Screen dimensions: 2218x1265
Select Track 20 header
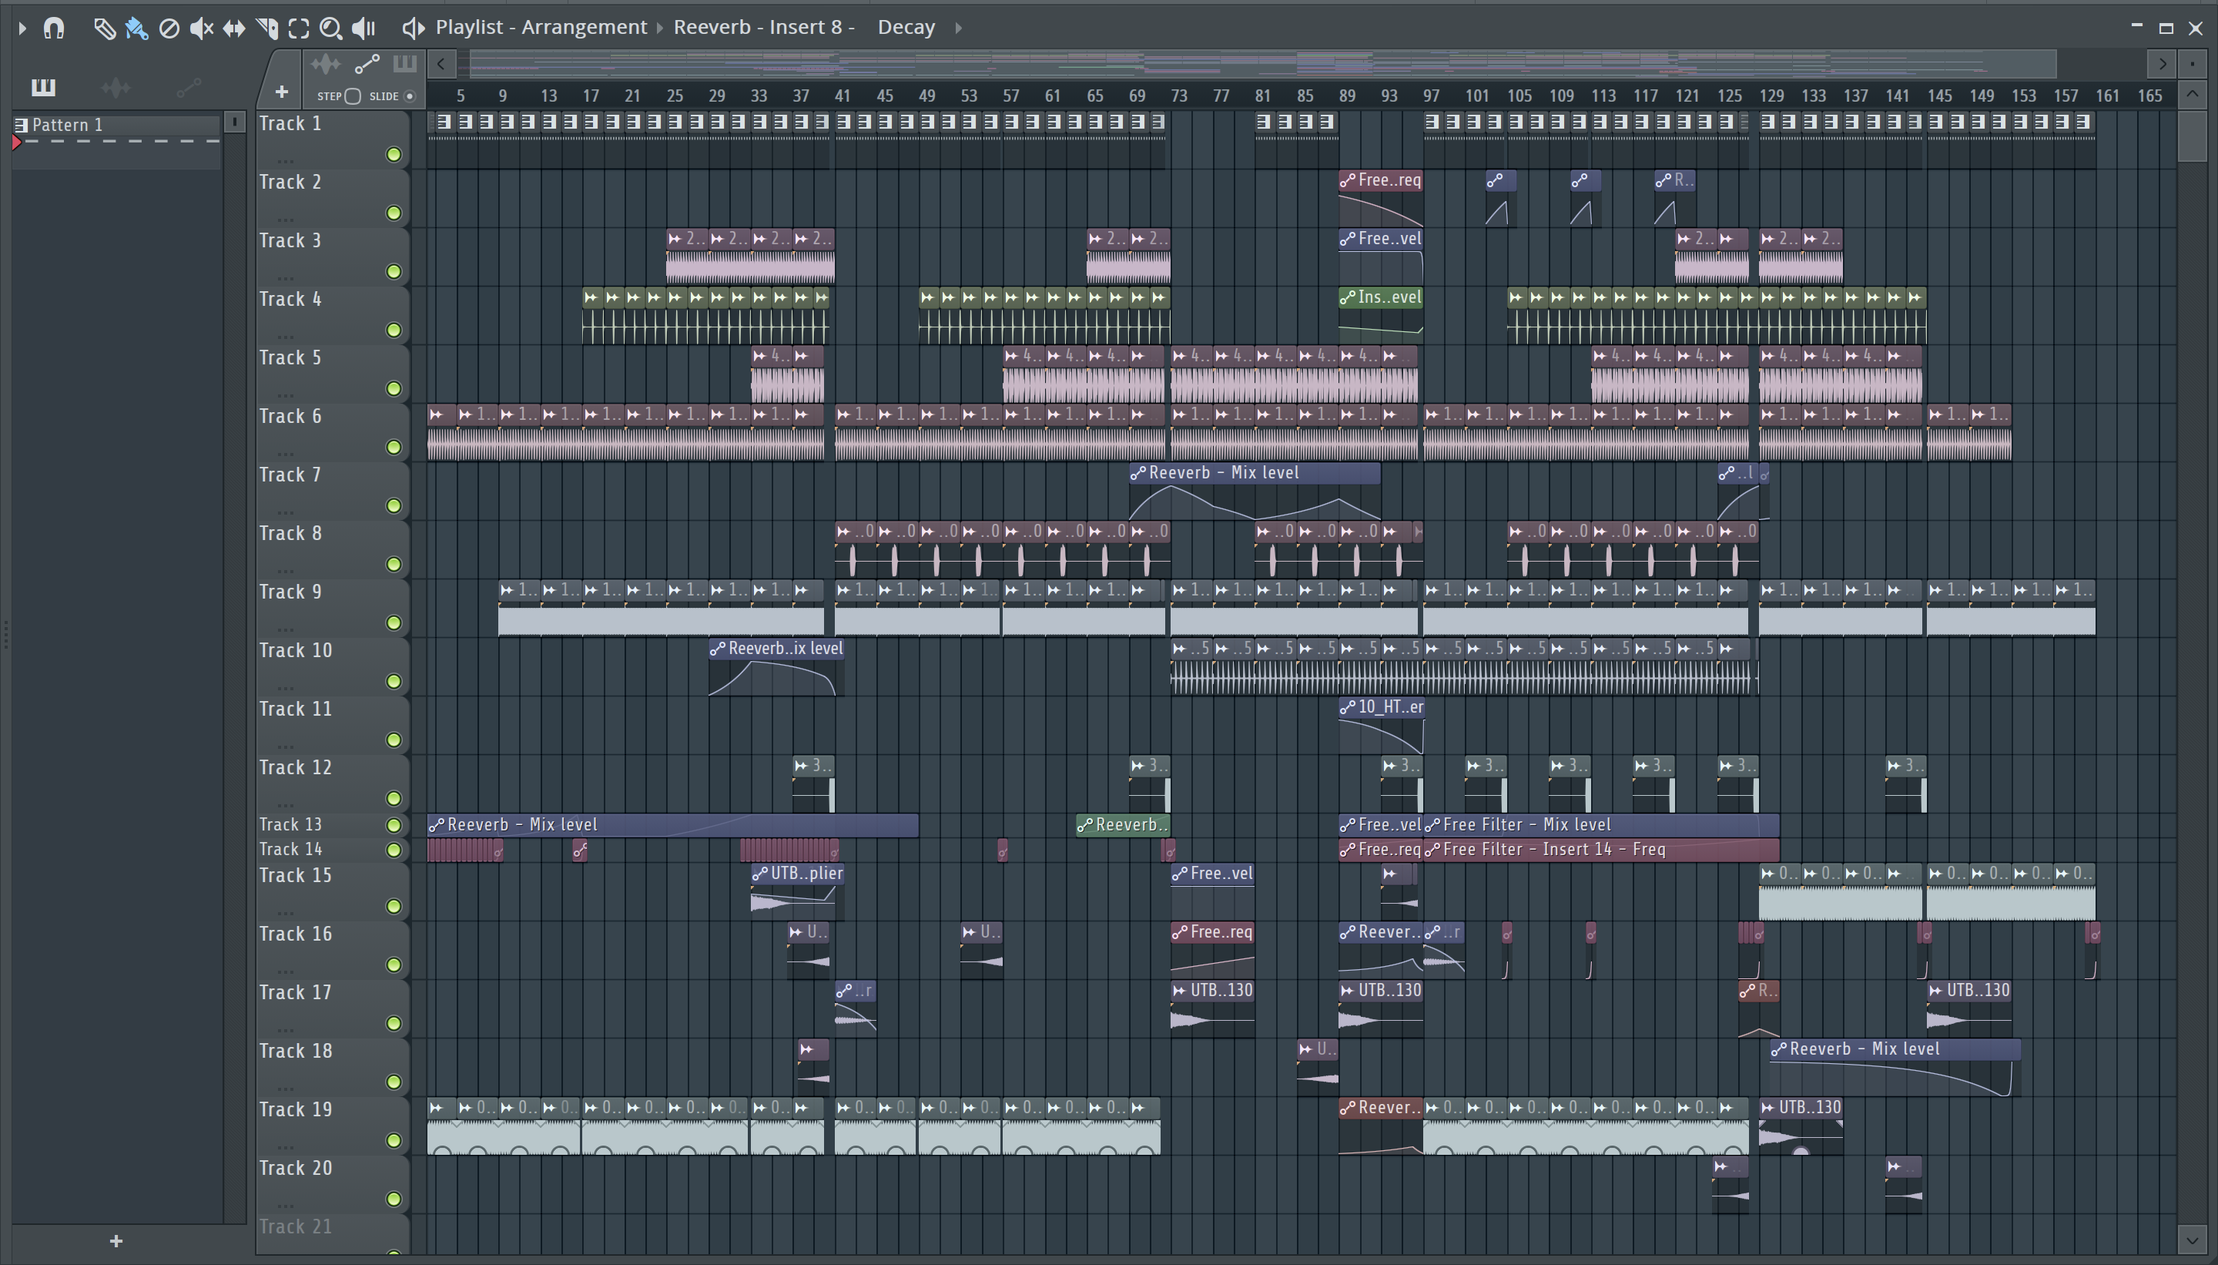pos(332,1184)
